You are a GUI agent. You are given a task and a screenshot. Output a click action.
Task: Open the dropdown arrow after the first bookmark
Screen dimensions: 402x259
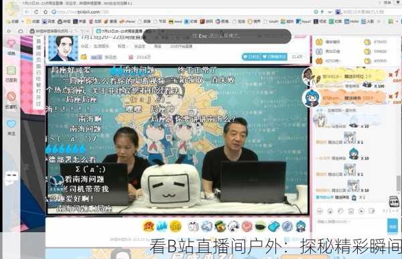pos(23,21)
